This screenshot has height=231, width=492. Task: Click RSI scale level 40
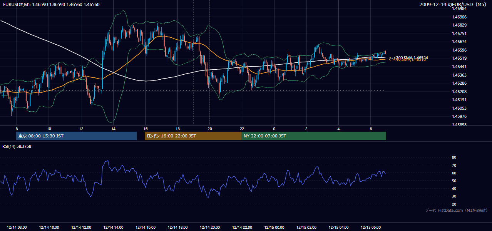tap(454, 188)
